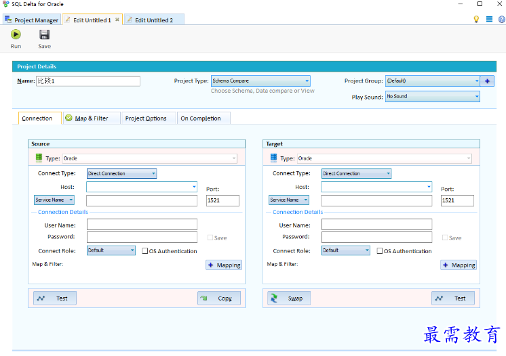Open the Map & Filter tab

tap(92, 118)
